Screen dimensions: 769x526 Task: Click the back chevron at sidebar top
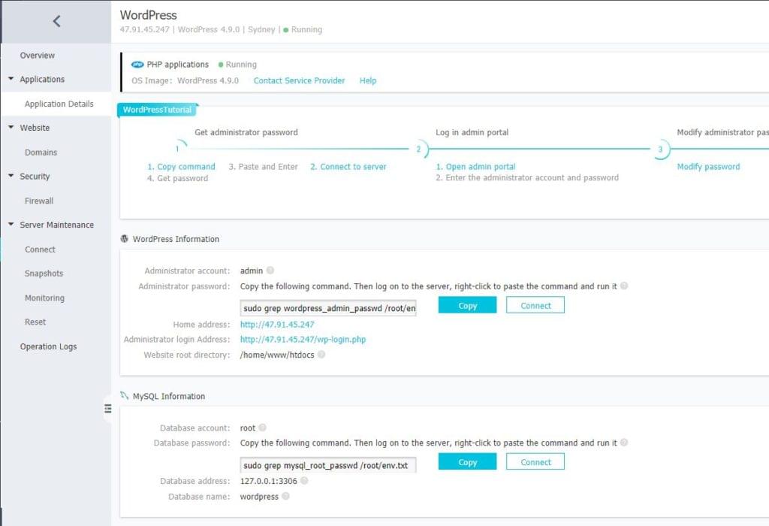(56, 22)
